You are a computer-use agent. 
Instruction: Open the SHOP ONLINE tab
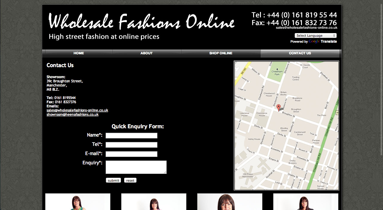click(221, 53)
